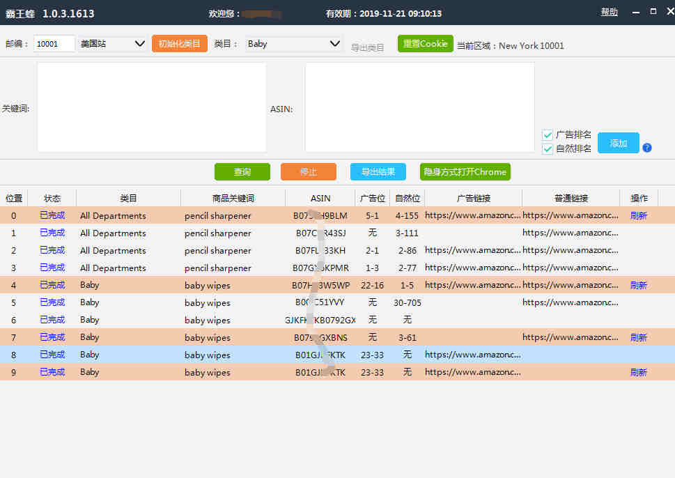
Task: Click the ASIN column header
Action: tap(320, 198)
